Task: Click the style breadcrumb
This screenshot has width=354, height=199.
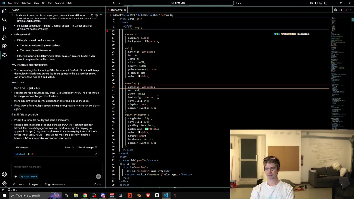Action: click(x=154, y=15)
